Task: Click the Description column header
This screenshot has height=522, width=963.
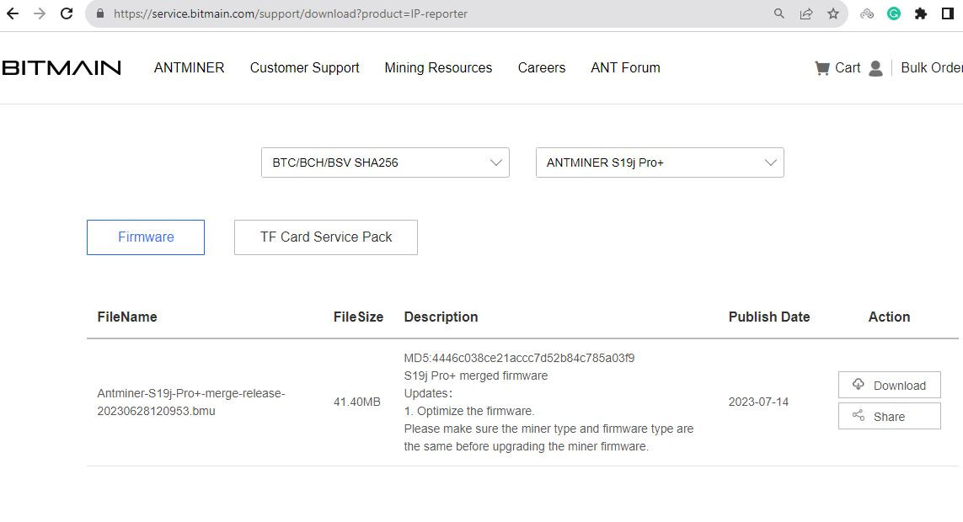Action: 441,317
